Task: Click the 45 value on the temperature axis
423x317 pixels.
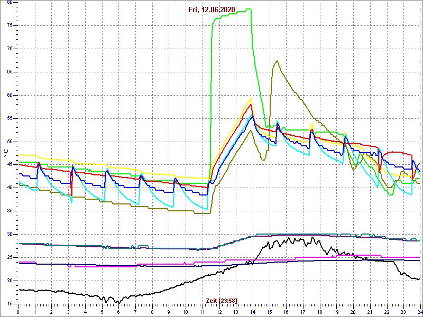Action: coord(10,165)
